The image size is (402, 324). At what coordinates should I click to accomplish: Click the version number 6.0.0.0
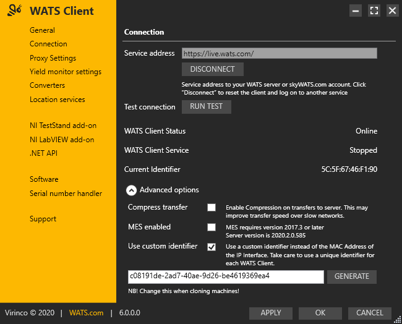click(130, 313)
